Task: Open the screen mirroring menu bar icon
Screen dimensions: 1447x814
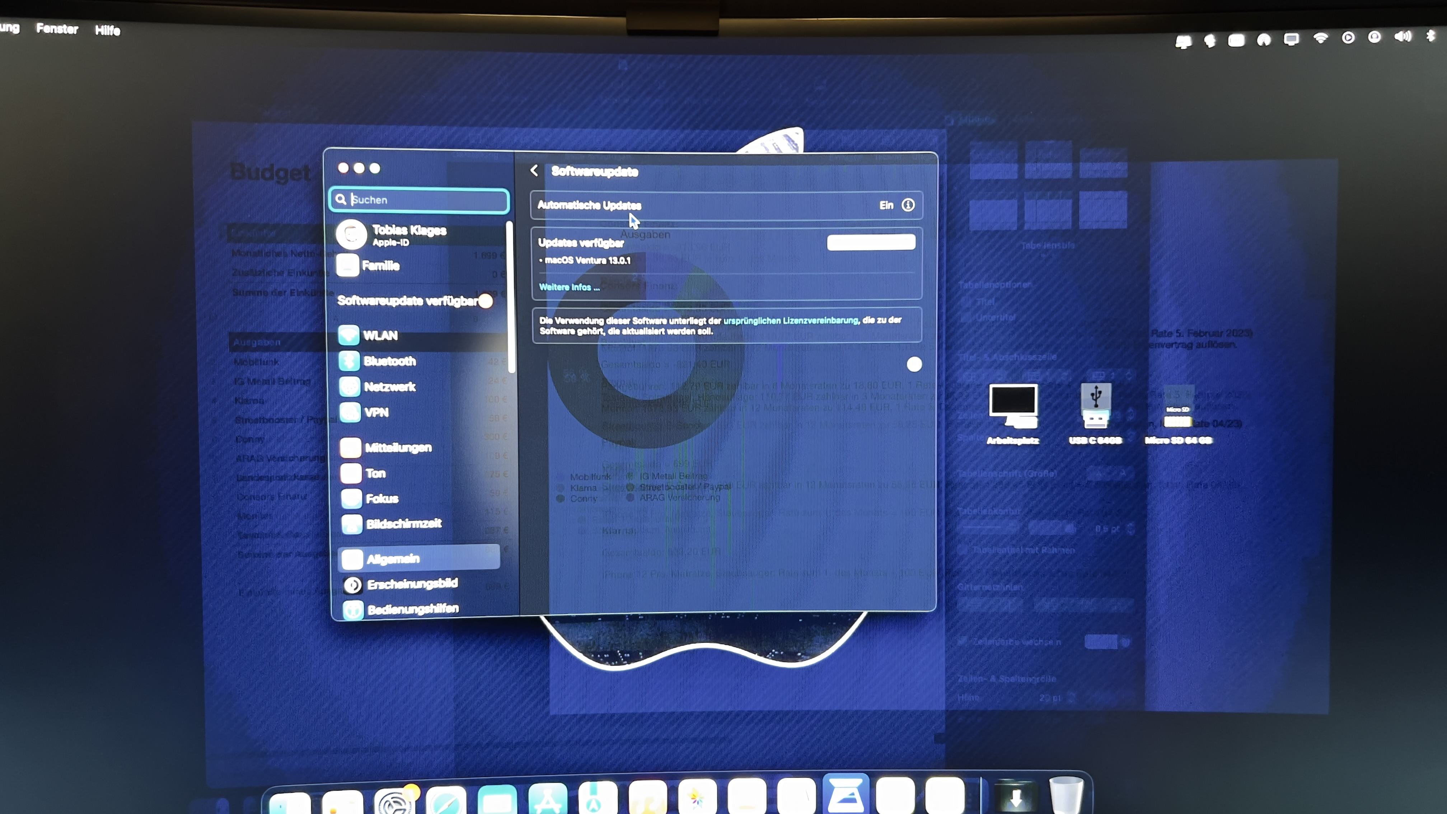Action: tap(1291, 39)
